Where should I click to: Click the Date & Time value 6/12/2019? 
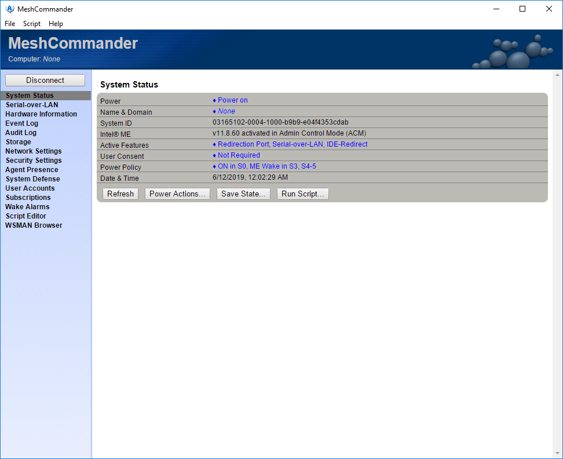click(x=250, y=177)
